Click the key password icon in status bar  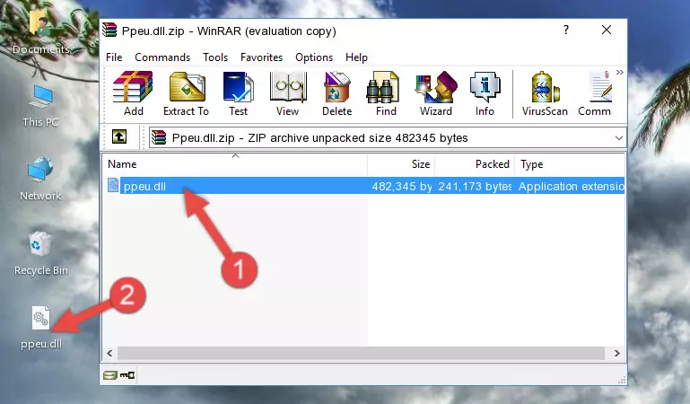[x=127, y=375]
